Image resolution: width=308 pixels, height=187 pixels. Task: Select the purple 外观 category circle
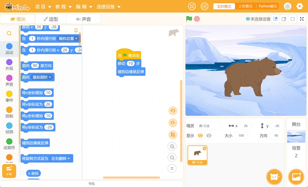click(x=9, y=62)
